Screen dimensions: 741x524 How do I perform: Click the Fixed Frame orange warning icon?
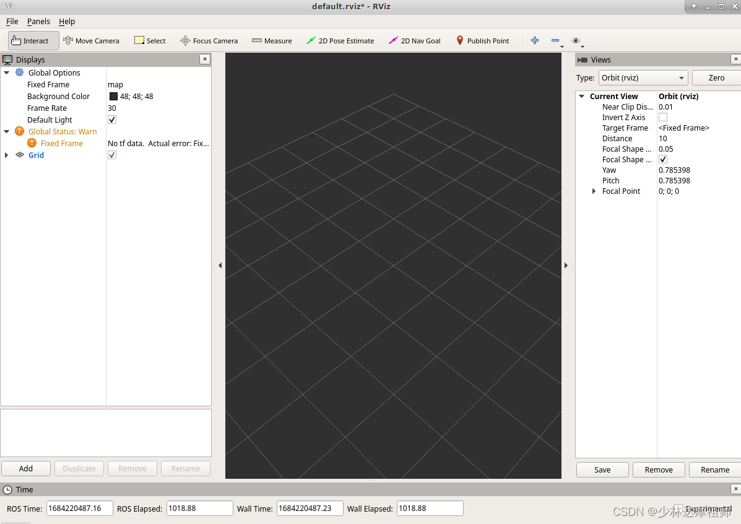tap(32, 143)
